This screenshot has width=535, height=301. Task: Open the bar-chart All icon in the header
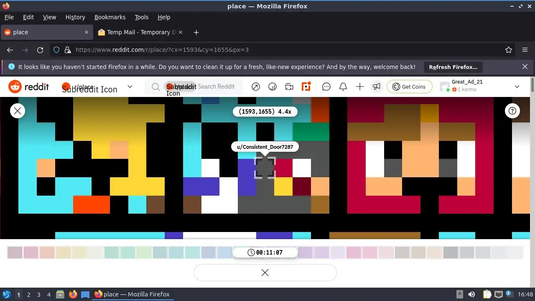(273, 87)
